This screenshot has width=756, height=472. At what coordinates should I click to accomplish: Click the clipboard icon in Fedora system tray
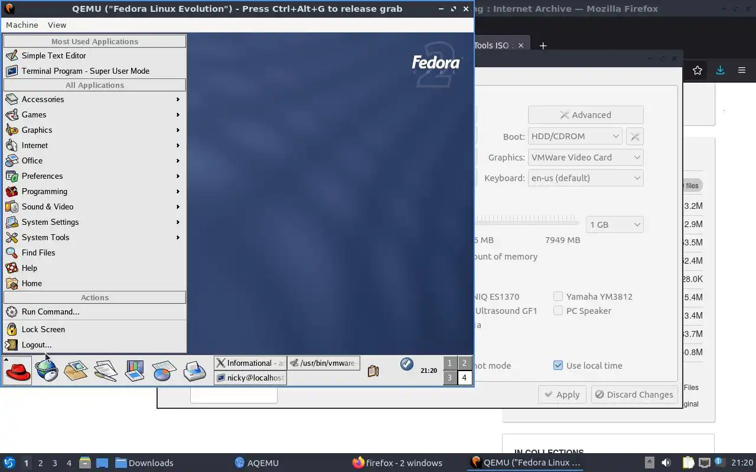pyautogui.click(x=373, y=371)
